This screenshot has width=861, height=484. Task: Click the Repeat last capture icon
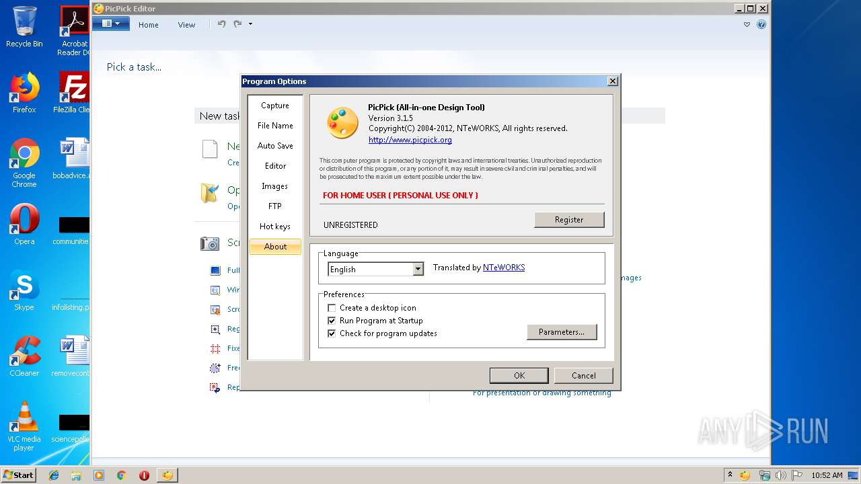(215, 388)
